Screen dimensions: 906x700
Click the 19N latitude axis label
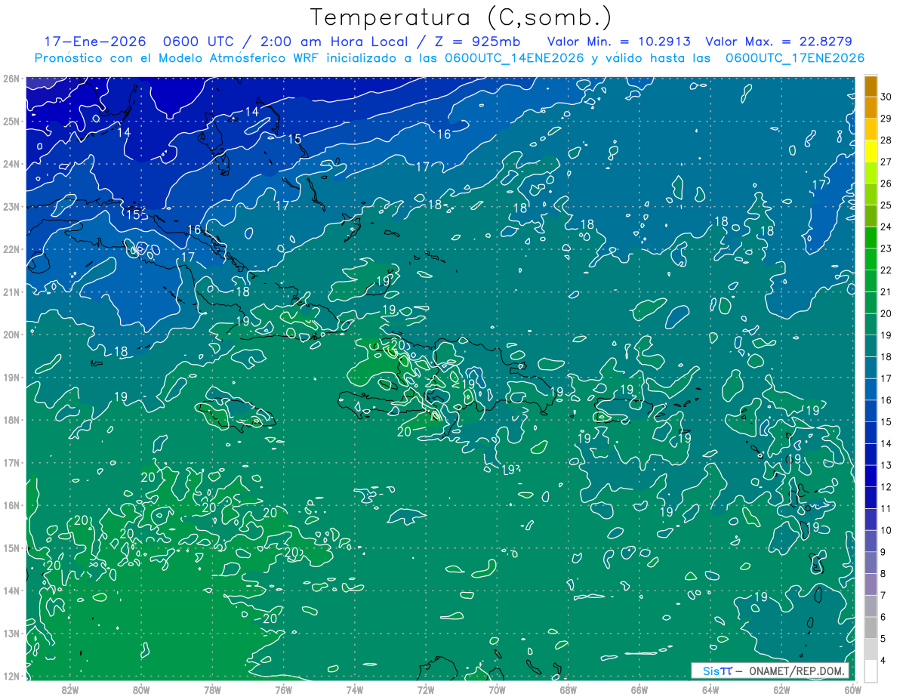click(11, 377)
